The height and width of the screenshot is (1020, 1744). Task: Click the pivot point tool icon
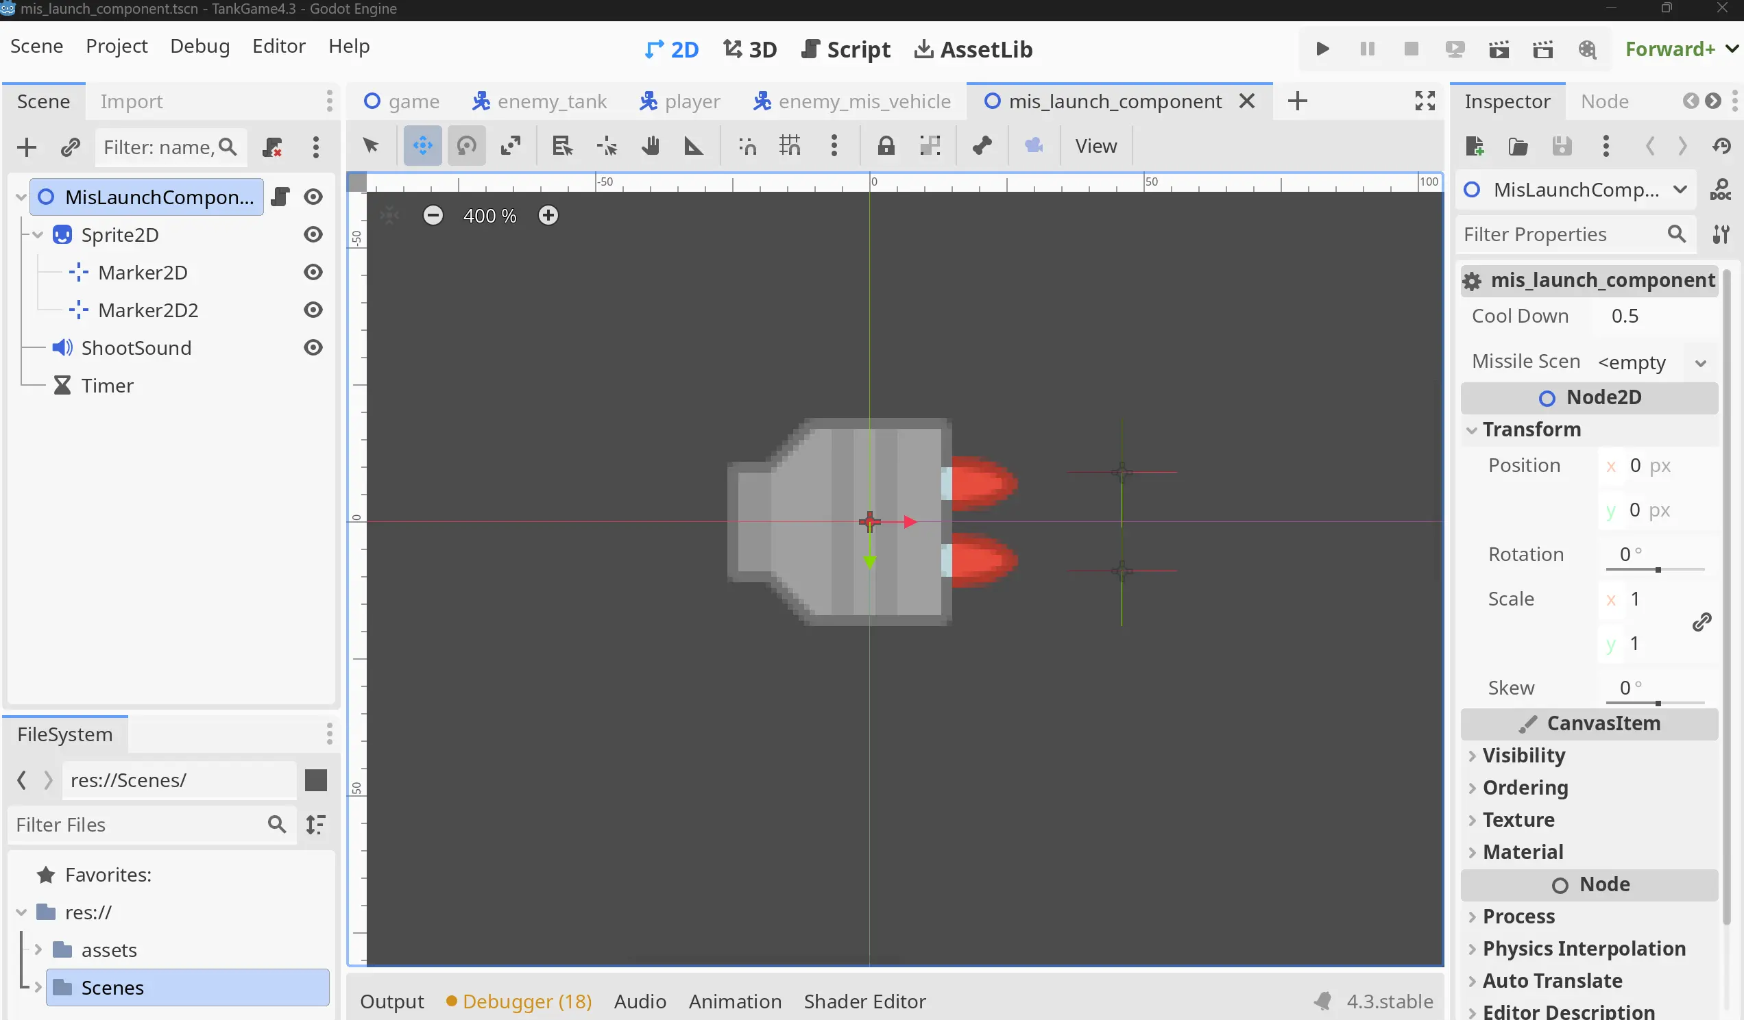tap(607, 146)
